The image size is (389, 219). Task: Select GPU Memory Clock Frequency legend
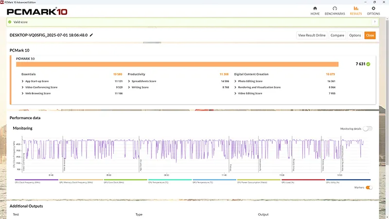pyautogui.click(x=81, y=181)
